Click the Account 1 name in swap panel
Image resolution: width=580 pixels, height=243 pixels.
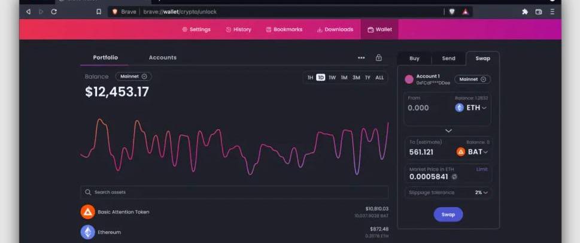click(x=428, y=77)
